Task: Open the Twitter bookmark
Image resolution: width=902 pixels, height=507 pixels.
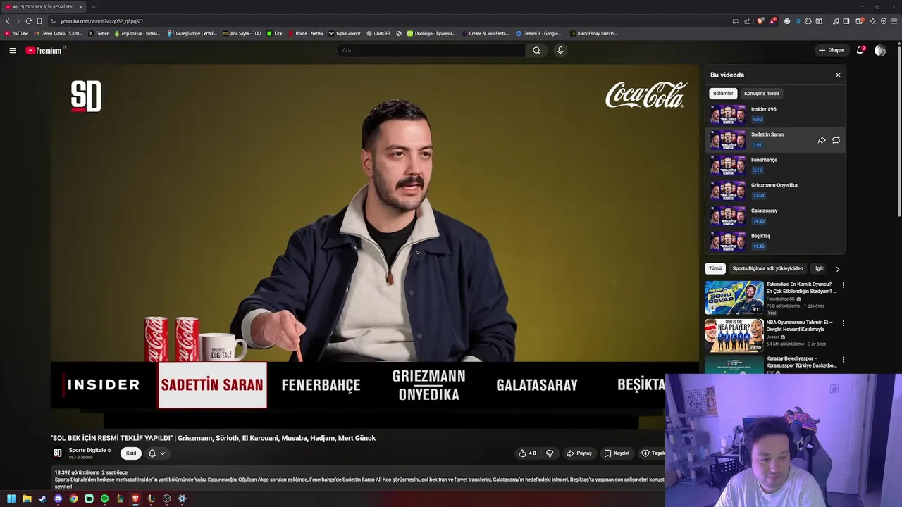Action: 99,33
